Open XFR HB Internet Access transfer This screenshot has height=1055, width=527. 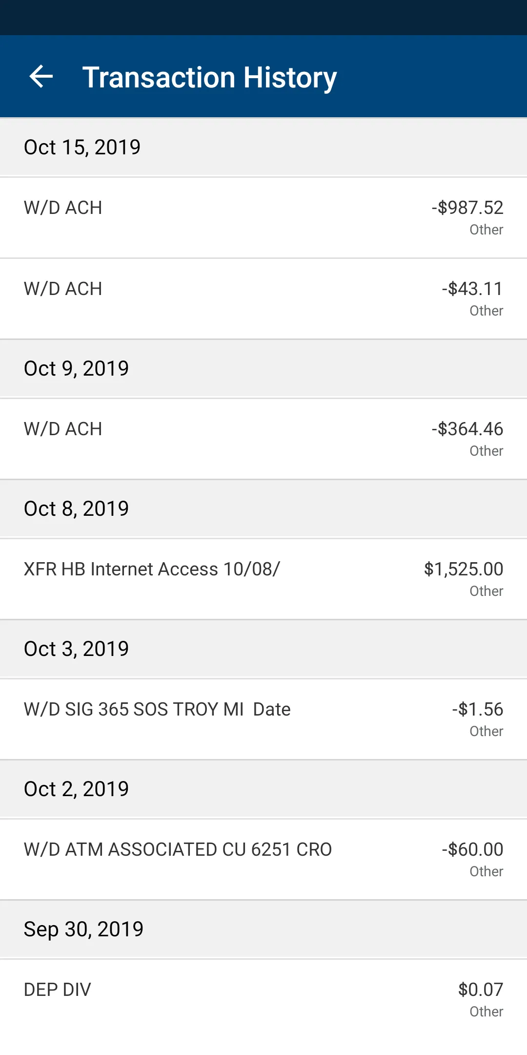pyautogui.click(x=152, y=570)
